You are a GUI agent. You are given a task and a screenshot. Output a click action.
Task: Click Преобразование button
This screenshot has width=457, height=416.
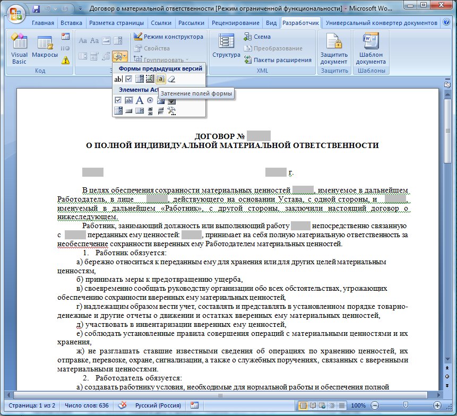[273, 48]
